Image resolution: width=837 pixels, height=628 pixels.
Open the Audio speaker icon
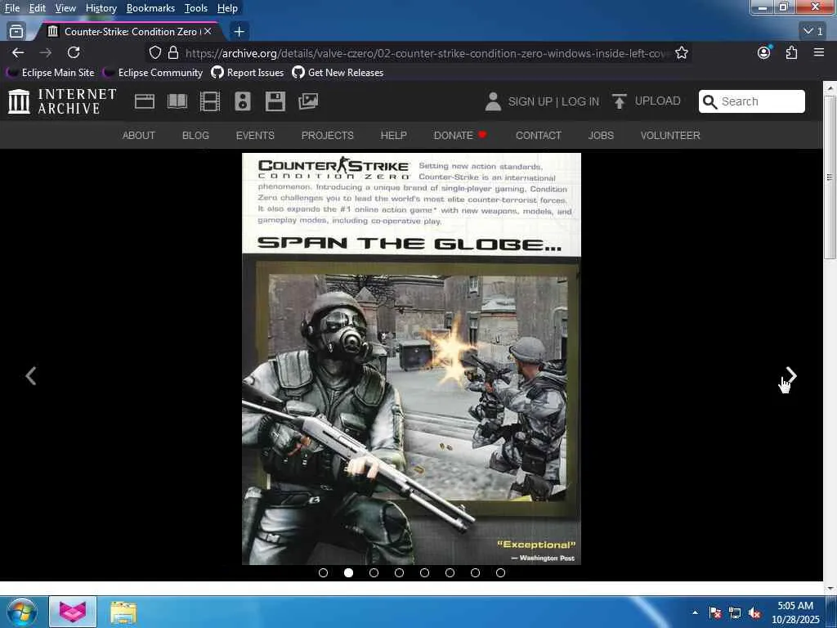[x=242, y=101]
